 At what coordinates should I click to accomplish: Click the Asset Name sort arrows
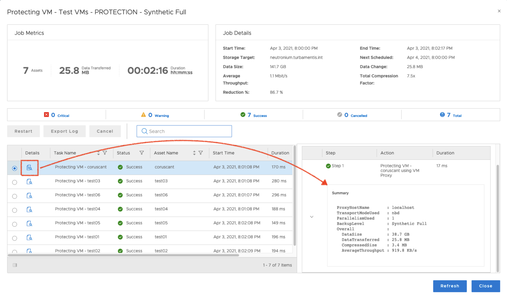(x=194, y=153)
